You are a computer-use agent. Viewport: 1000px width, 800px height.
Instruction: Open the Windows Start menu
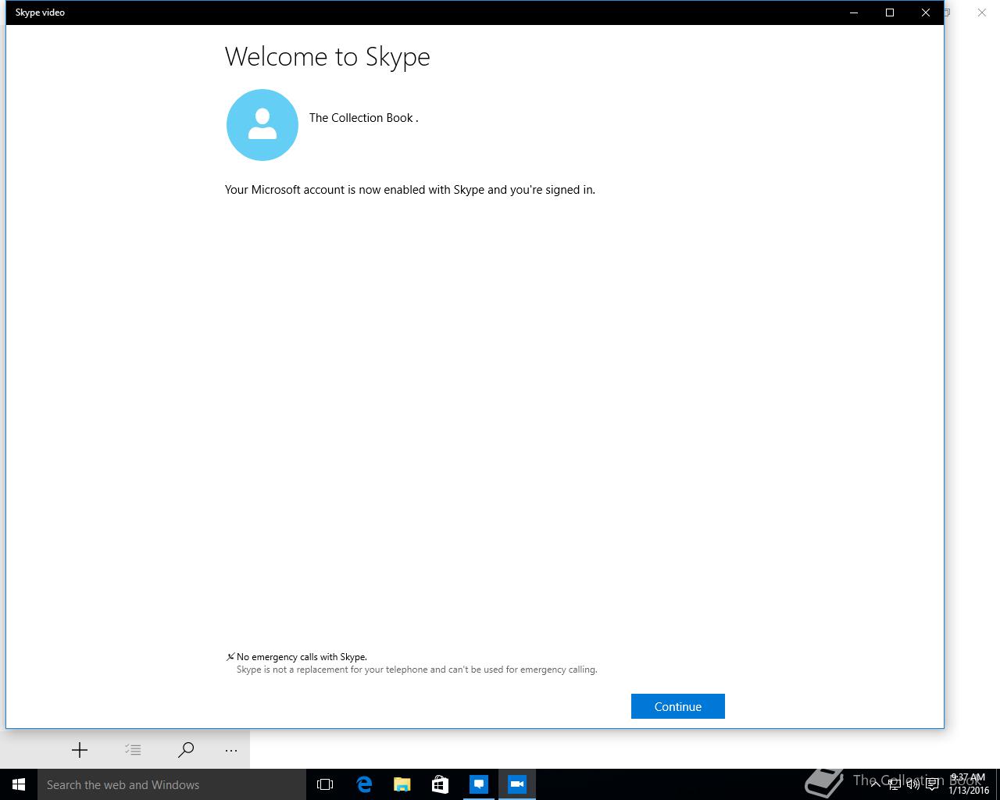click(x=19, y=784)
